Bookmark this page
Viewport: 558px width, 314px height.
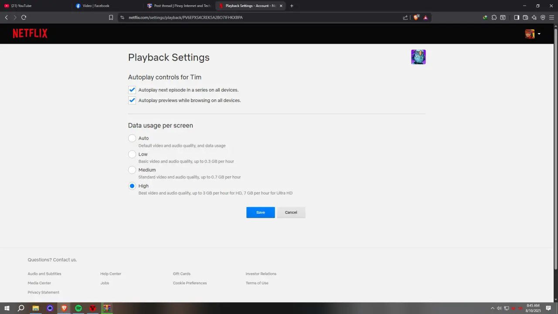click(x=111, y=17)
